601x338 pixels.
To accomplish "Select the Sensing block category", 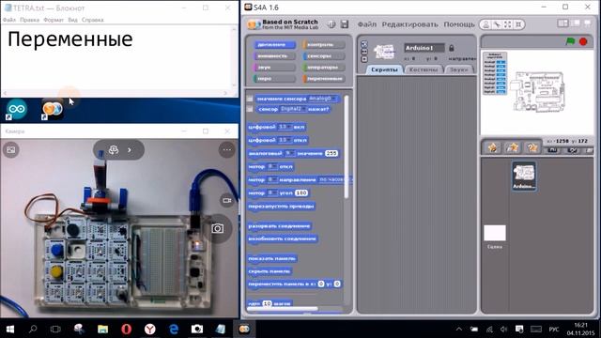I will pyautogui.click(x=323, y=56).
